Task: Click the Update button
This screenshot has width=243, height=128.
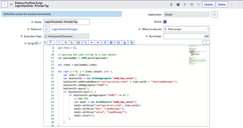Action: 209,5
